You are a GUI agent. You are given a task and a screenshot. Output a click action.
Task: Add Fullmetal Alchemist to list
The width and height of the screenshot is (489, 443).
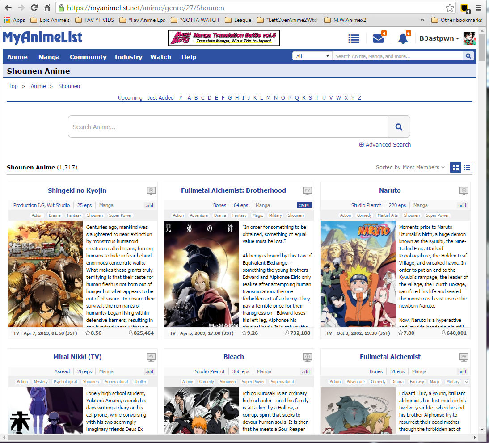462,371
